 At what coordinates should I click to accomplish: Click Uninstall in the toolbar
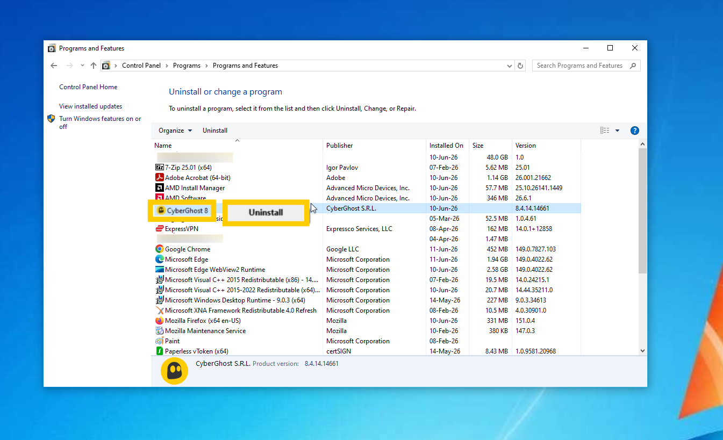click(x=215, y=131)
